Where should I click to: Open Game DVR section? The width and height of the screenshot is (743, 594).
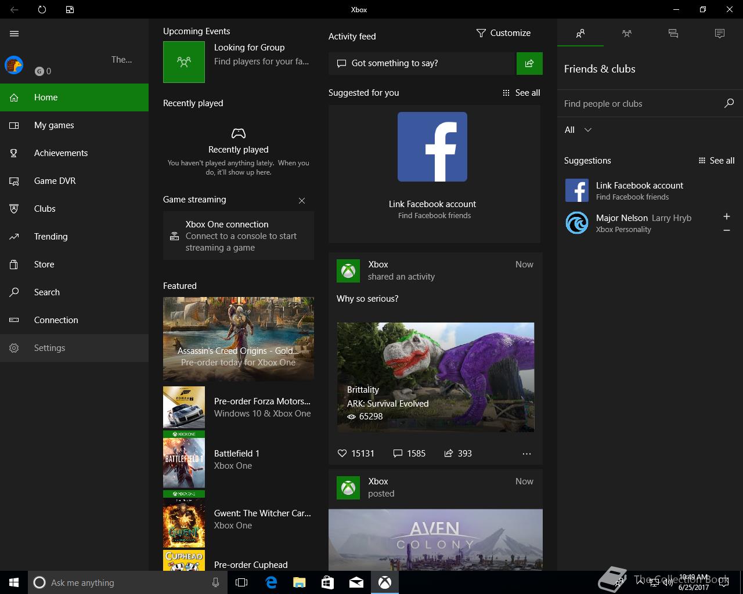pos(74,181)
